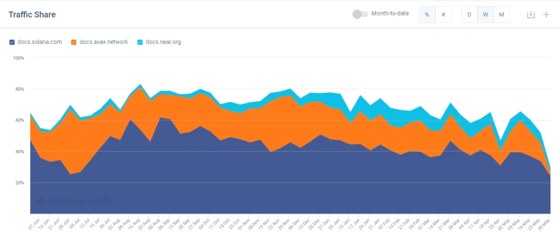Uncheck docs.avax.network series checkbox

74,42
